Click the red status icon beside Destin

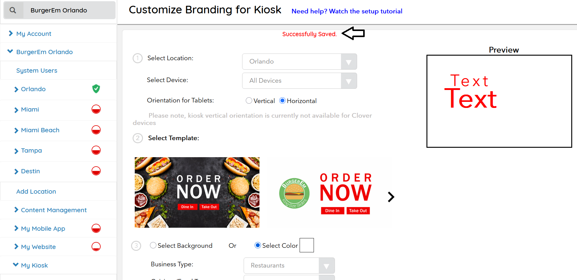96,171
